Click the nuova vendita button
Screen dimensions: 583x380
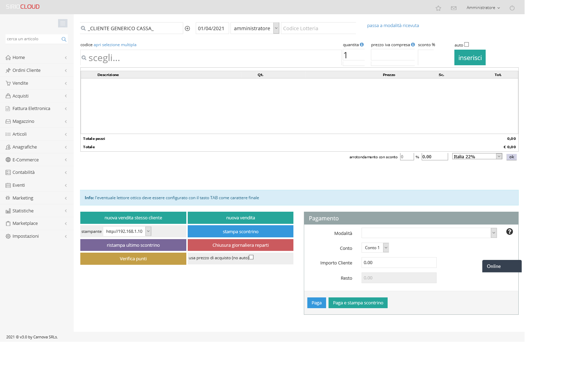[241, 218]
